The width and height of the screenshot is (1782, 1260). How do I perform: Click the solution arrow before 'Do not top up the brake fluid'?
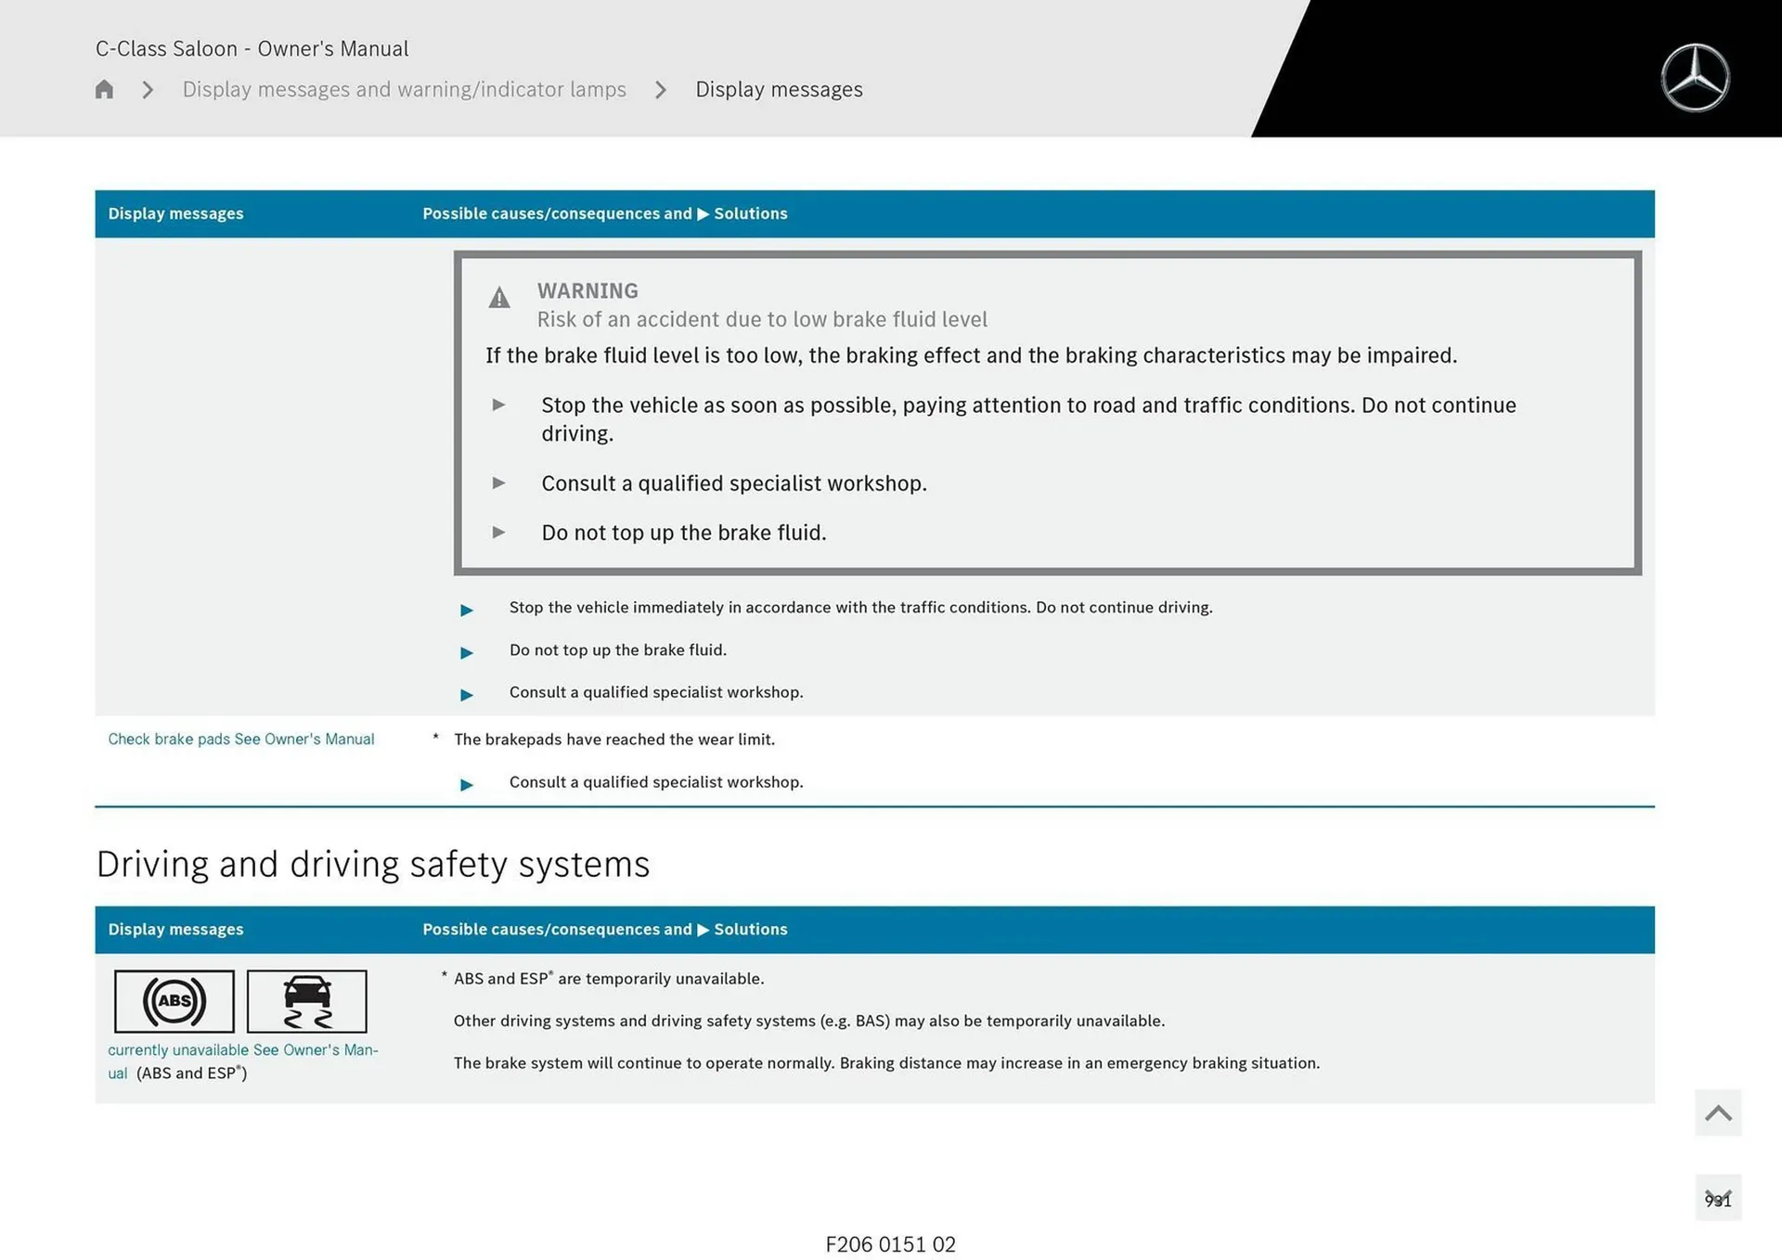pyautogui.click(x=467, y=652)
